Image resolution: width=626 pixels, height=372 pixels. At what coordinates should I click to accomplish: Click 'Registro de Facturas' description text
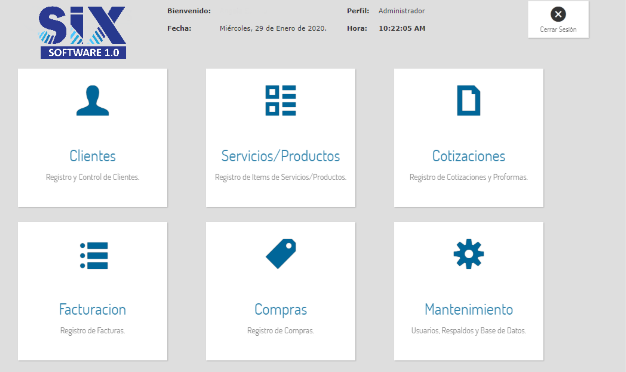click(93, 331)
